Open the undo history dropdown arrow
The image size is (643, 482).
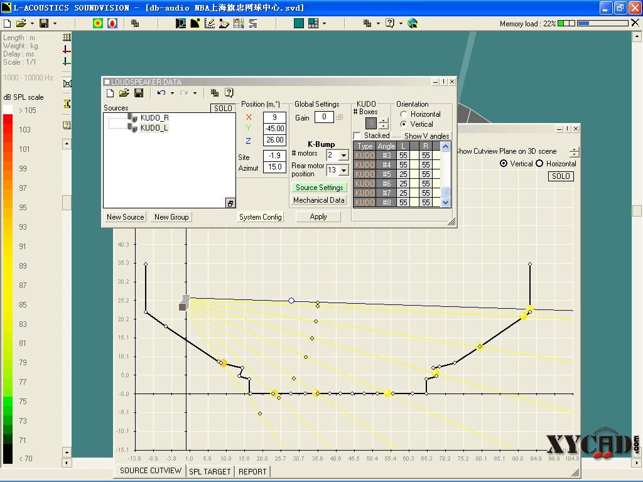[x=172, y=93]
